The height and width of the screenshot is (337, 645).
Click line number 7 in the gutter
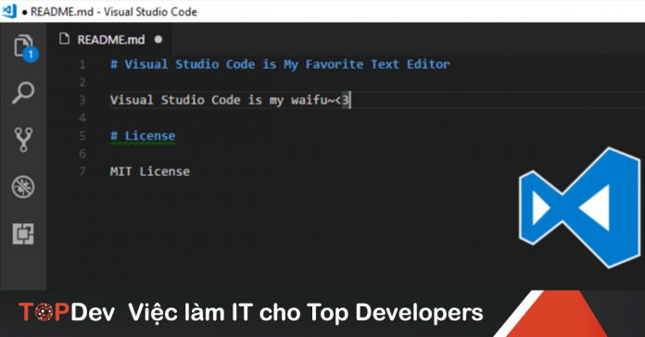coord(82,171)
